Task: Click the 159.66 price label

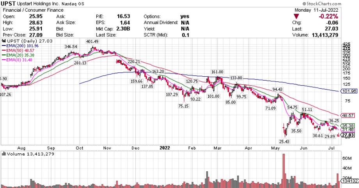Action: click(137, 81)
